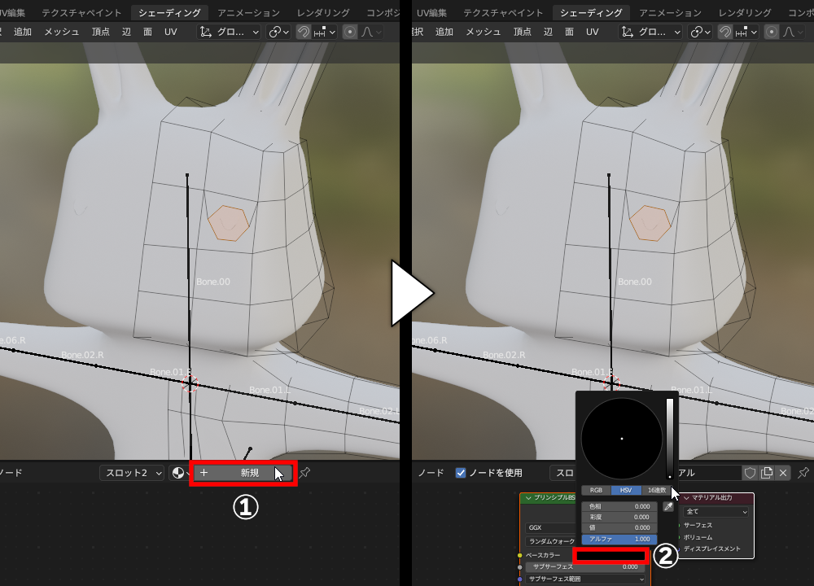Switch to テクスチャペイント tab in left screenshot
Viewport: 814px width, 586px height.
[81, 12]
